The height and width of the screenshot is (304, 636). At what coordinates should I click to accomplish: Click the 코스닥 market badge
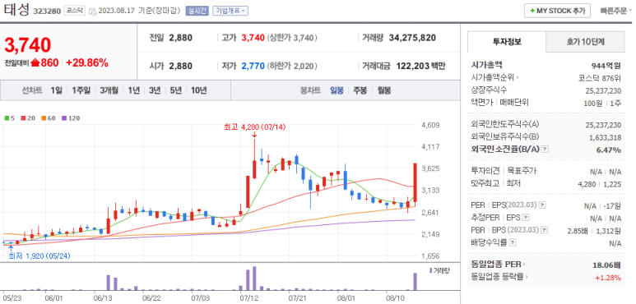point(75,11)
